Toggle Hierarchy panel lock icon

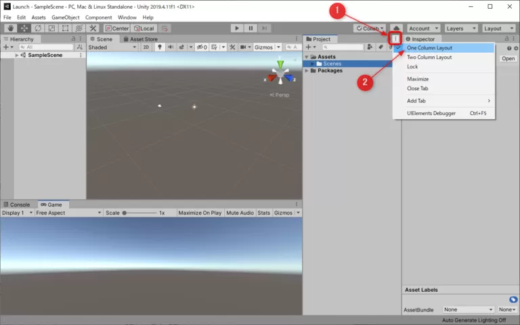[74, 39]
